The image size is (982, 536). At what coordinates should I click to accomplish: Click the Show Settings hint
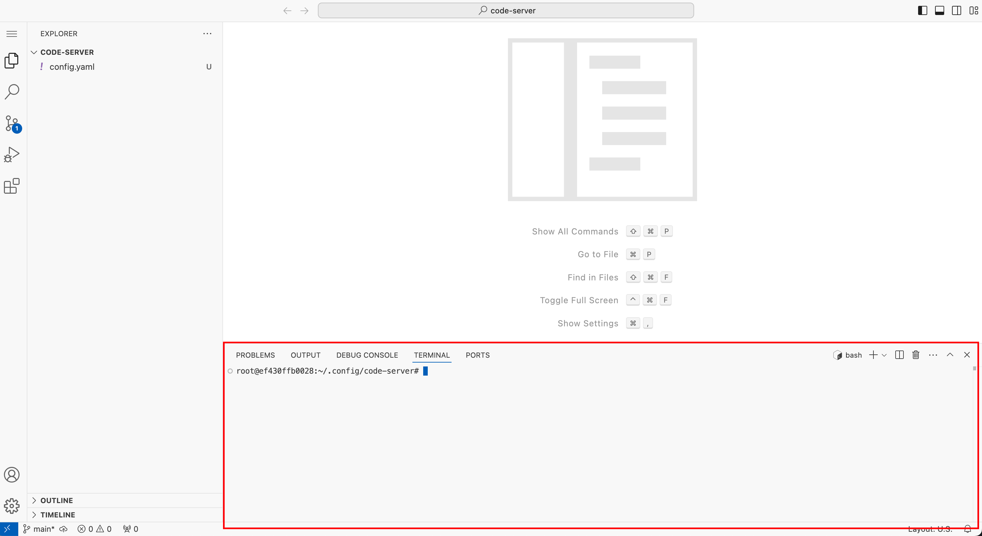[x=588, y=323]
